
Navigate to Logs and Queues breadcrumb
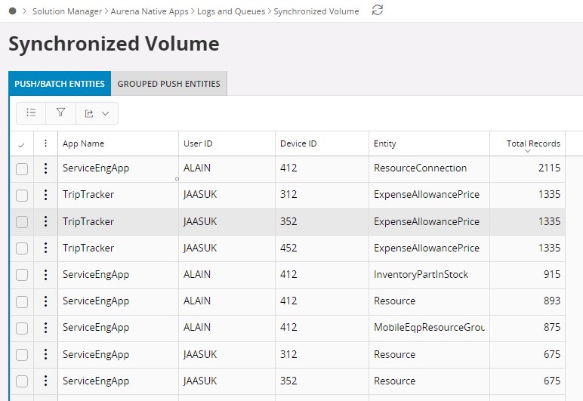point(232,11)
